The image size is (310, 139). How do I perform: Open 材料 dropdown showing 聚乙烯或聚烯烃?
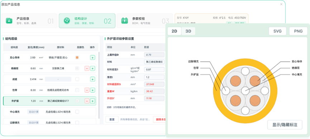[x=154, y=62]
